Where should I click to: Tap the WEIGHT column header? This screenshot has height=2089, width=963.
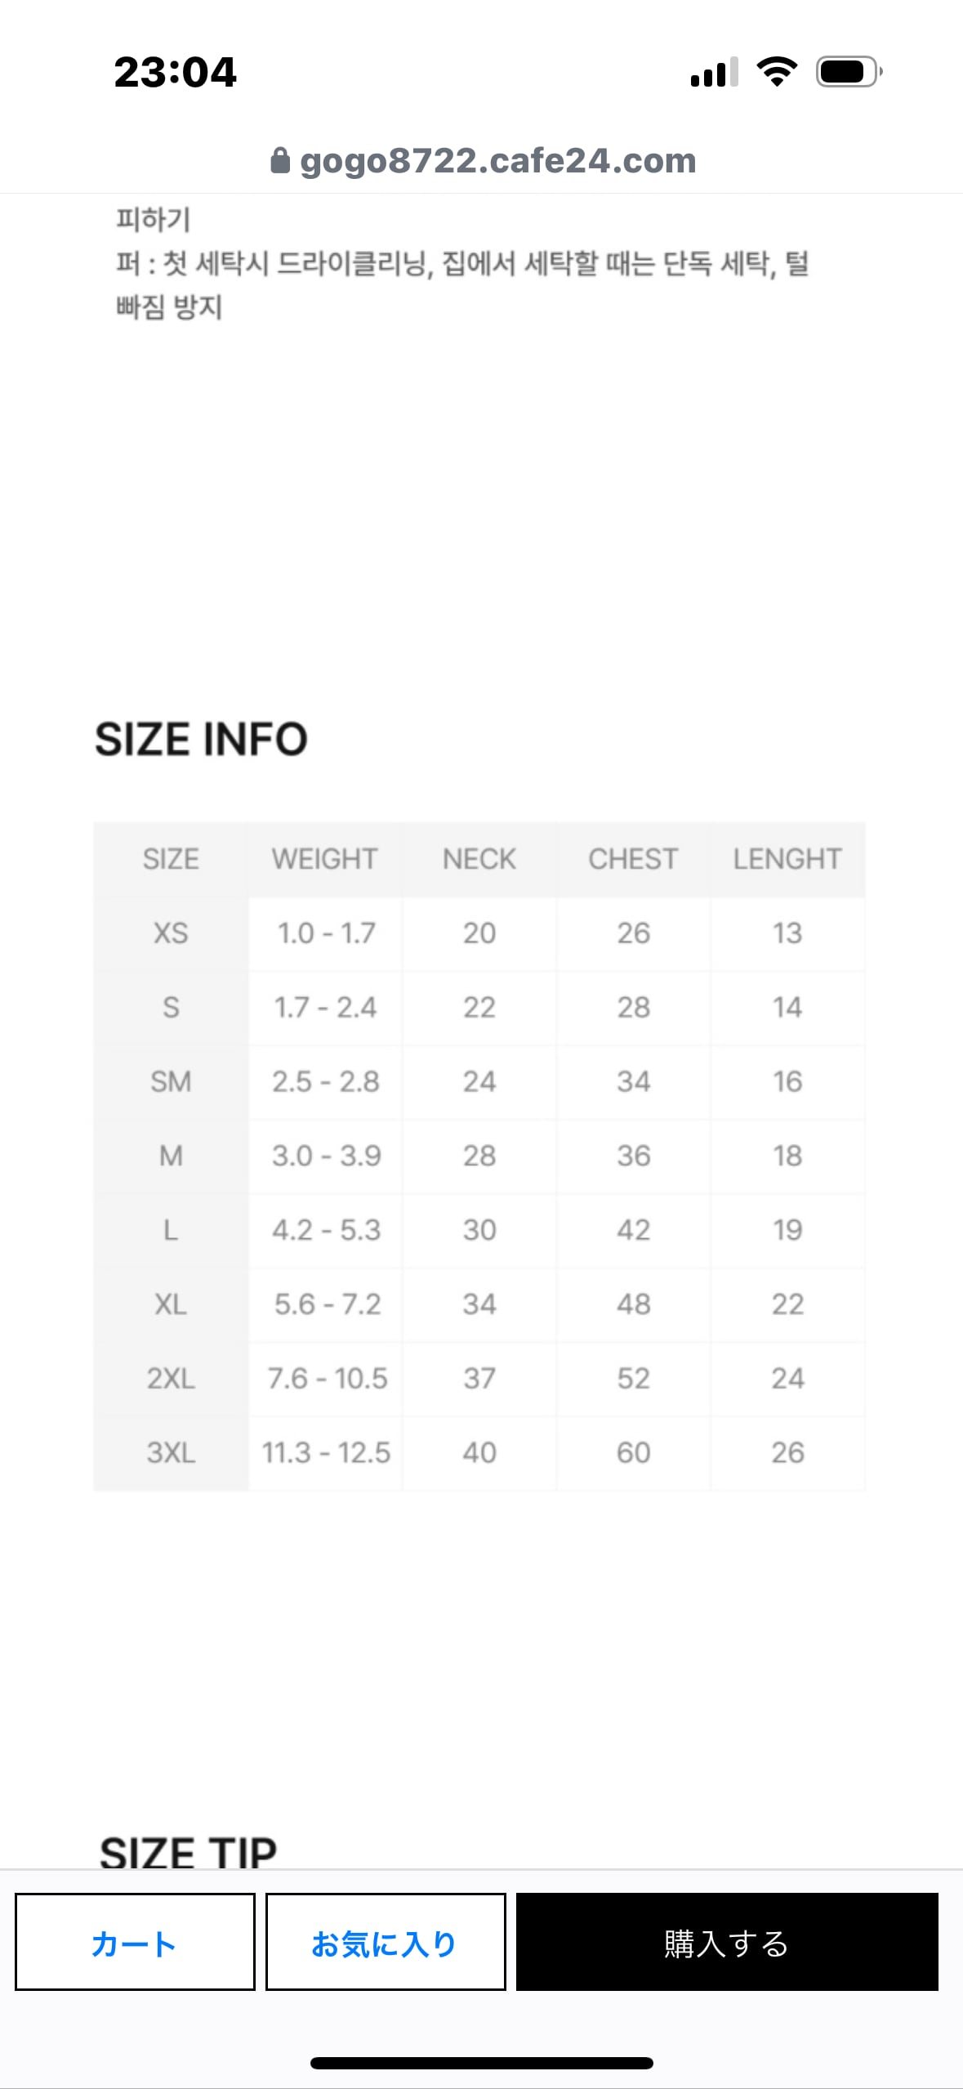tap(325, 859)
